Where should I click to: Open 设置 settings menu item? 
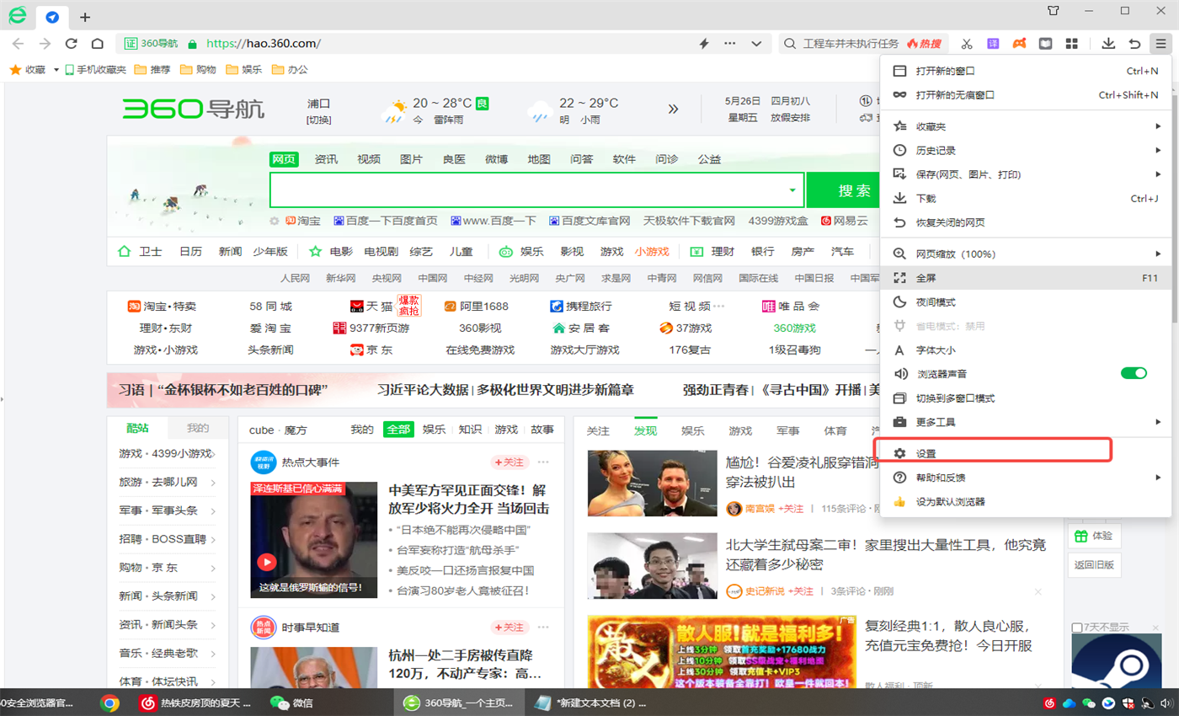tap(1026, 453)
